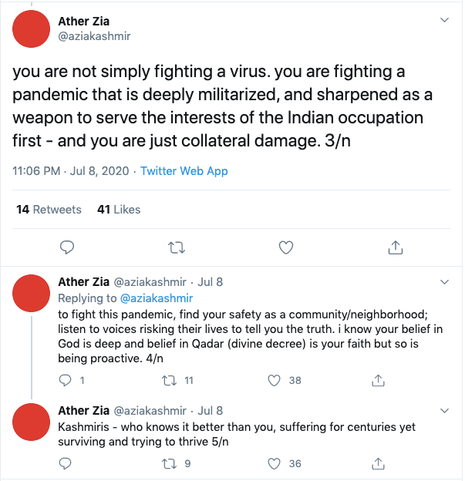
Task: Reply to the 4/n tweet
Action: [x=66, y=380]
